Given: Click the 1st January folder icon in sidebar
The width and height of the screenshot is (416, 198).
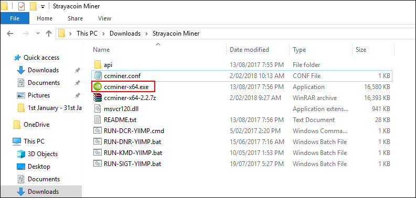Looking at the screenshot, I should [x=21, y=108].
